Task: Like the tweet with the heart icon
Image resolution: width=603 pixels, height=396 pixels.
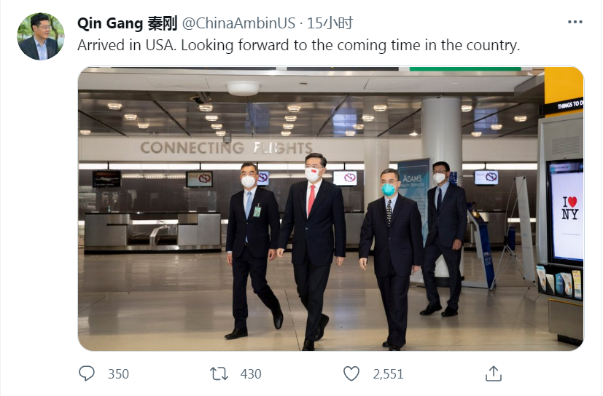Action: coord(351,373)
